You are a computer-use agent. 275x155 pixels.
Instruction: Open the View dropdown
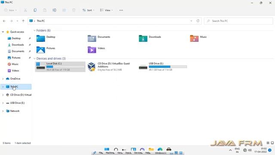point(106,10)
